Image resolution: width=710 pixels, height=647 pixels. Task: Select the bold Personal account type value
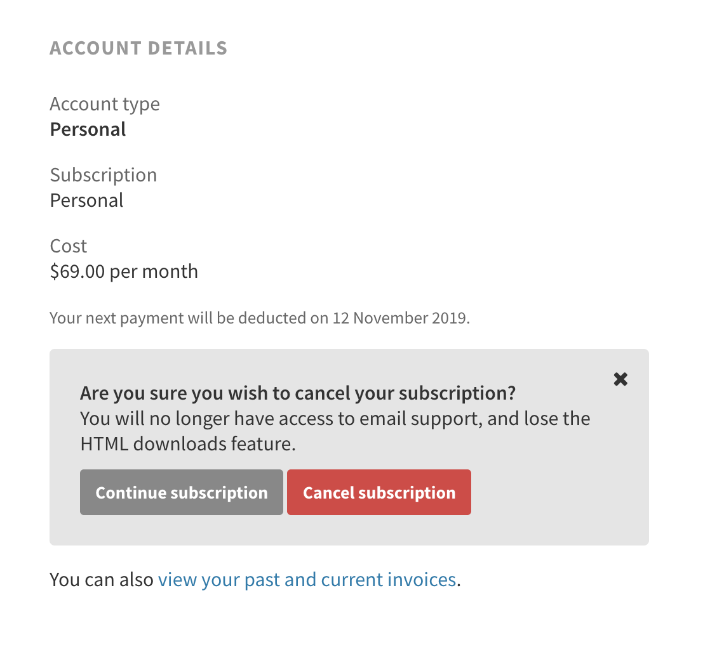pos(88,129)
